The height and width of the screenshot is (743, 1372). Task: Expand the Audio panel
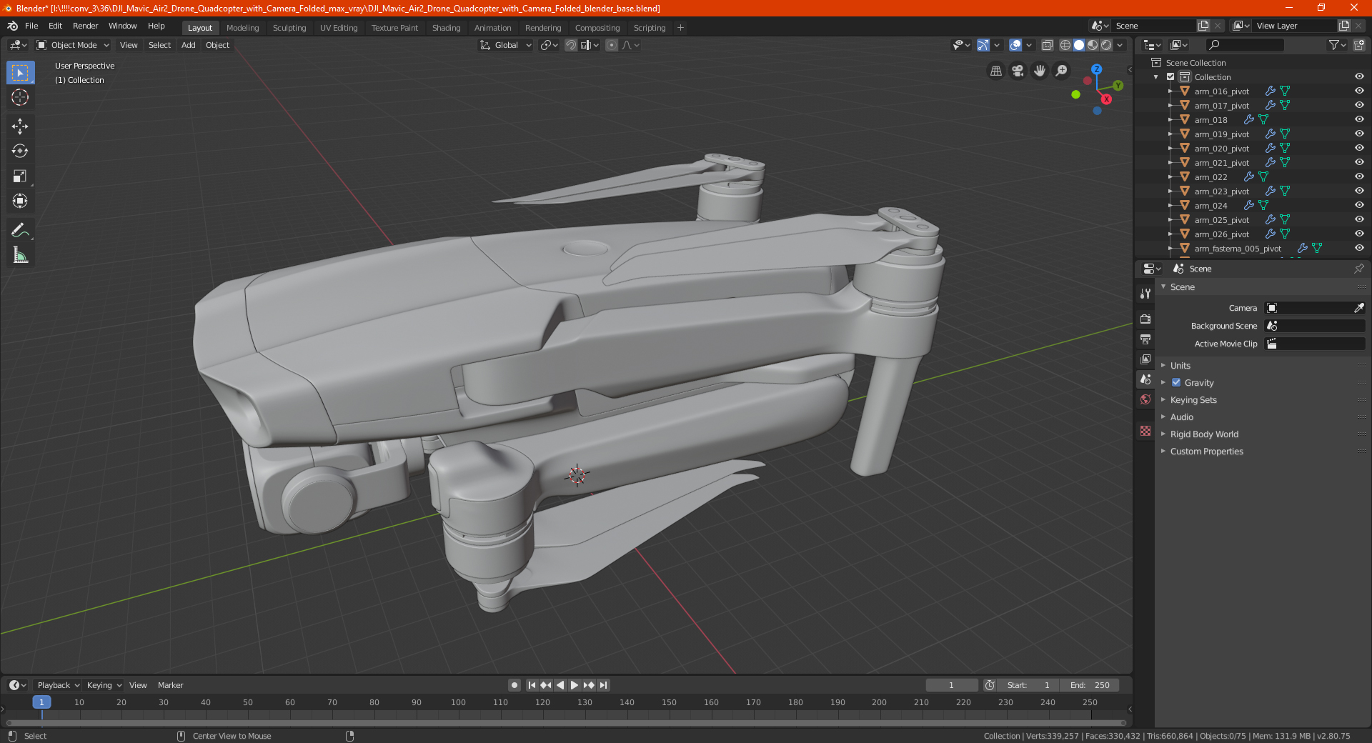click(x=1181, y=417)
